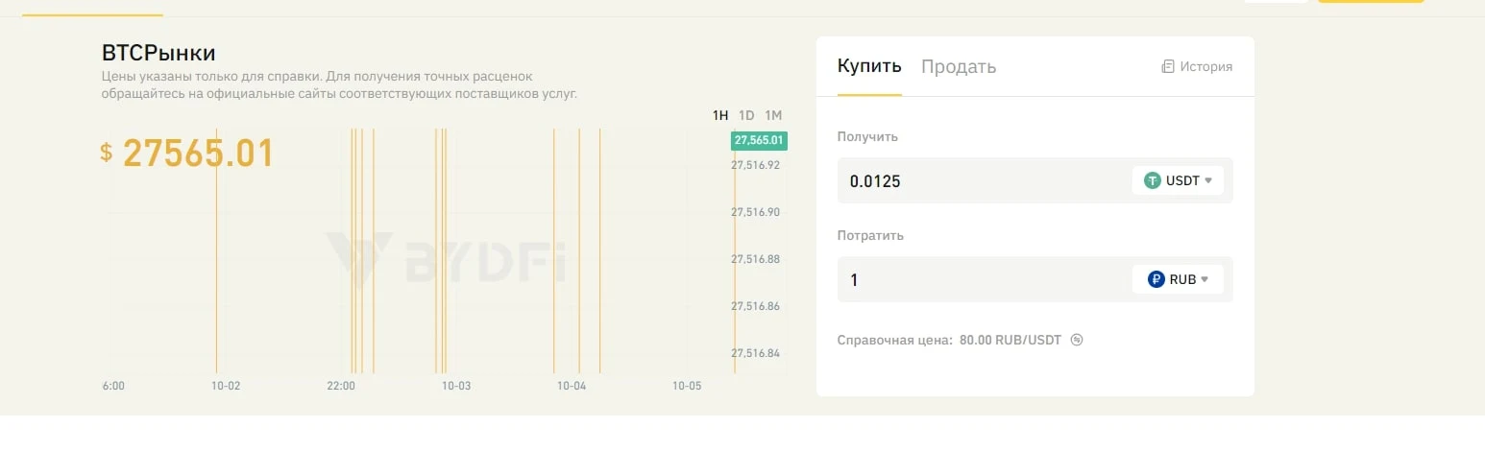Click the 27,516.88 axis label
This screenshot has height=451, width=1485.
point(756,259)
